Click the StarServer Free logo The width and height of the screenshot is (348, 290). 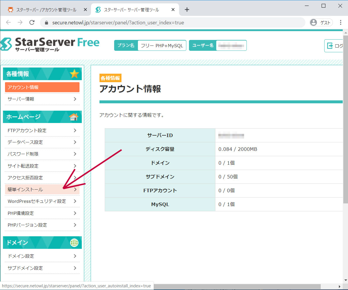coord(50,44)
